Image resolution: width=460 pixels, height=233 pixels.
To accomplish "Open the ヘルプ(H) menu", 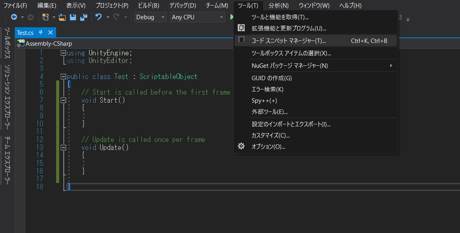I will 350,6.
